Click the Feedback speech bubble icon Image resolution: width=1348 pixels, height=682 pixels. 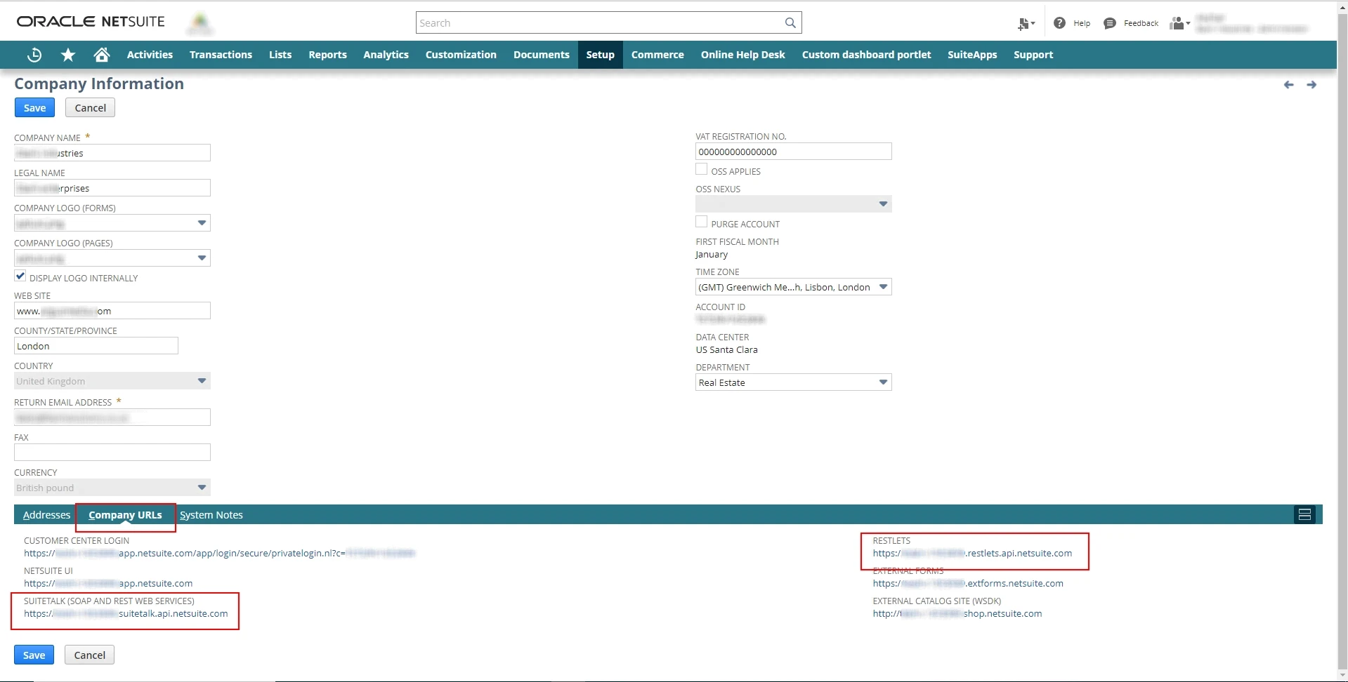[1110, 23]
